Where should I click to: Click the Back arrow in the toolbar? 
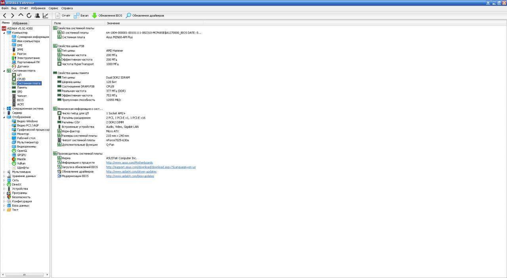click(5, 15)
